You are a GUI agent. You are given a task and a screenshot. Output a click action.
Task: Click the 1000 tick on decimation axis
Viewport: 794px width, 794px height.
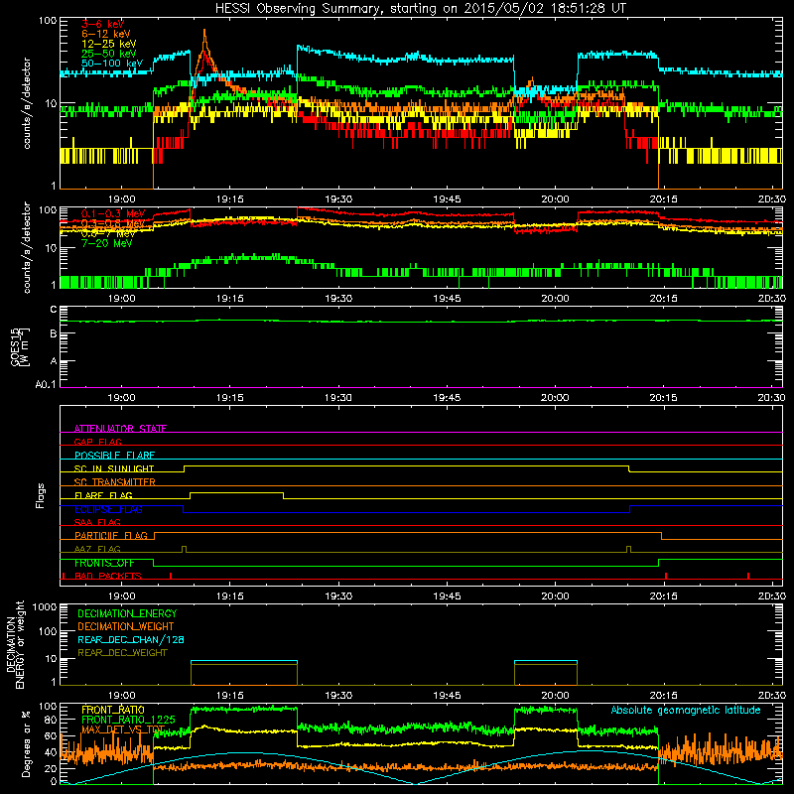(45, 606)
